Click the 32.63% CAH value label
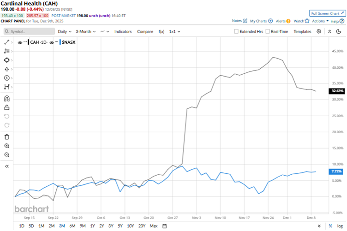 tap(337, 91)
